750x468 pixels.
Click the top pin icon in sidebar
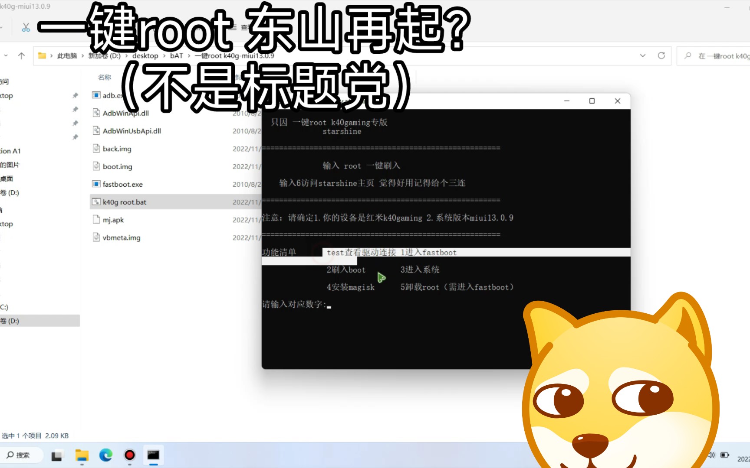coord(75,95)
